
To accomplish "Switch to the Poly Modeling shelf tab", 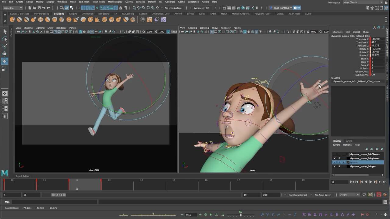I will tap(41, 14).
